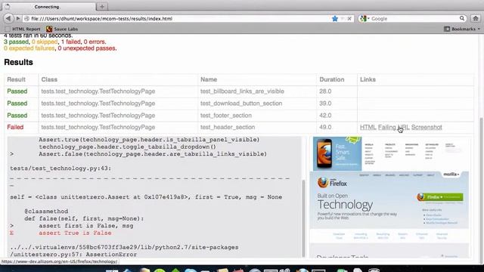This screenshot has height=272, width=484.
Task: Click the Results heading
Action: tap(18, 62)
